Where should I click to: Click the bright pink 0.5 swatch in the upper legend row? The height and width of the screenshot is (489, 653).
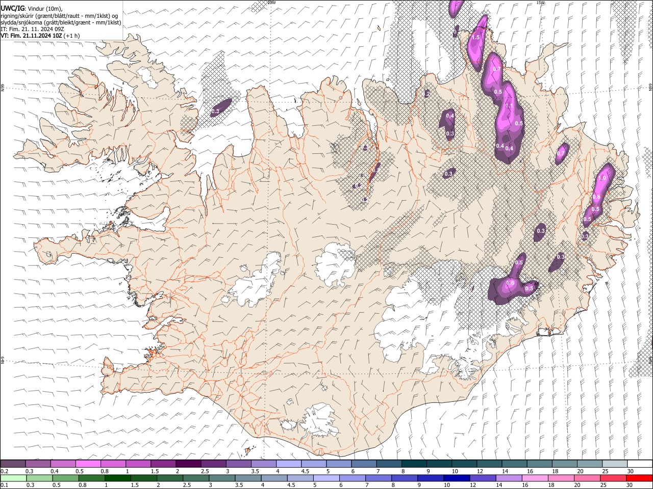pos(88,464)
